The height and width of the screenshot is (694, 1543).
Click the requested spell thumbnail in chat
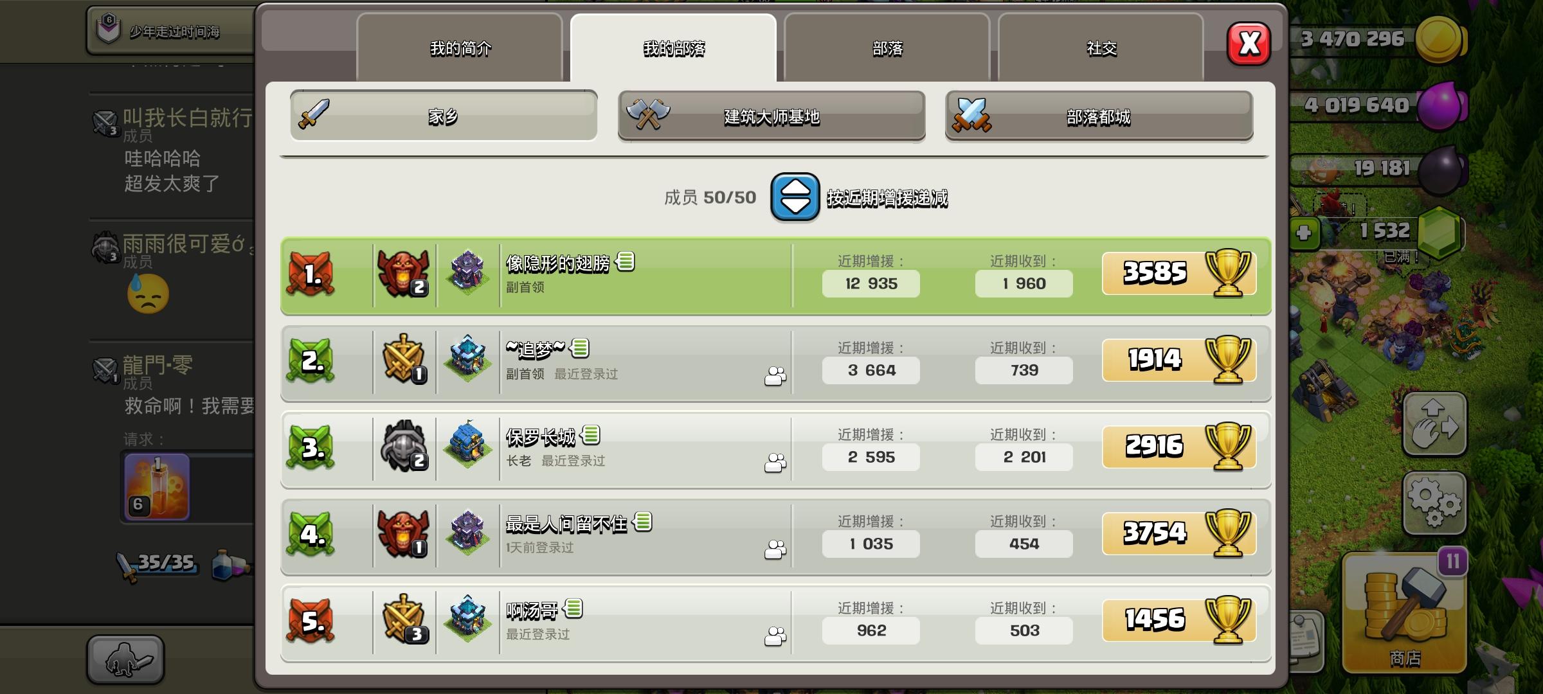[157, 486]
